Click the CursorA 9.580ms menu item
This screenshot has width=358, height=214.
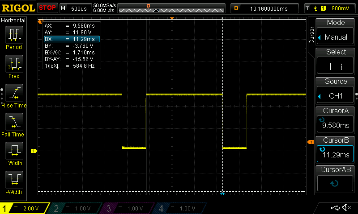pyautogui.click(x=336, y=120)
